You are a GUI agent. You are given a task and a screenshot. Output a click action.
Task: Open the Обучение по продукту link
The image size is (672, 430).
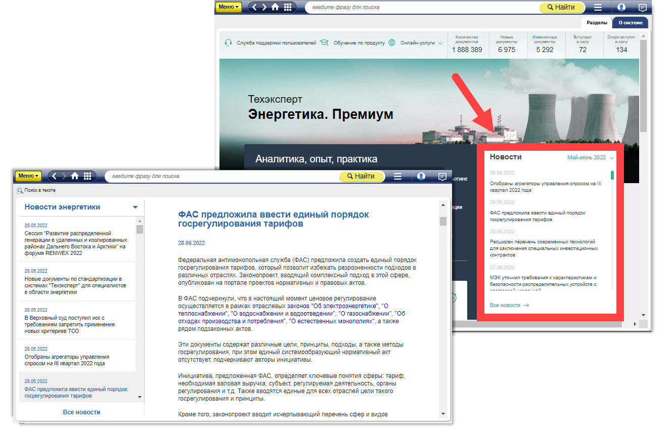359,43
